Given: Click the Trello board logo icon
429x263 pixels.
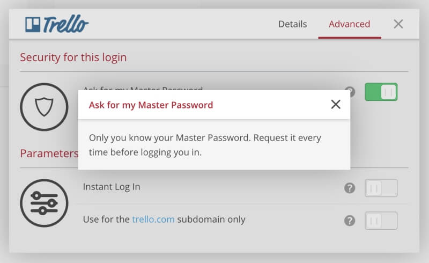Looking at the screenshot, I should tap(33, 25).
